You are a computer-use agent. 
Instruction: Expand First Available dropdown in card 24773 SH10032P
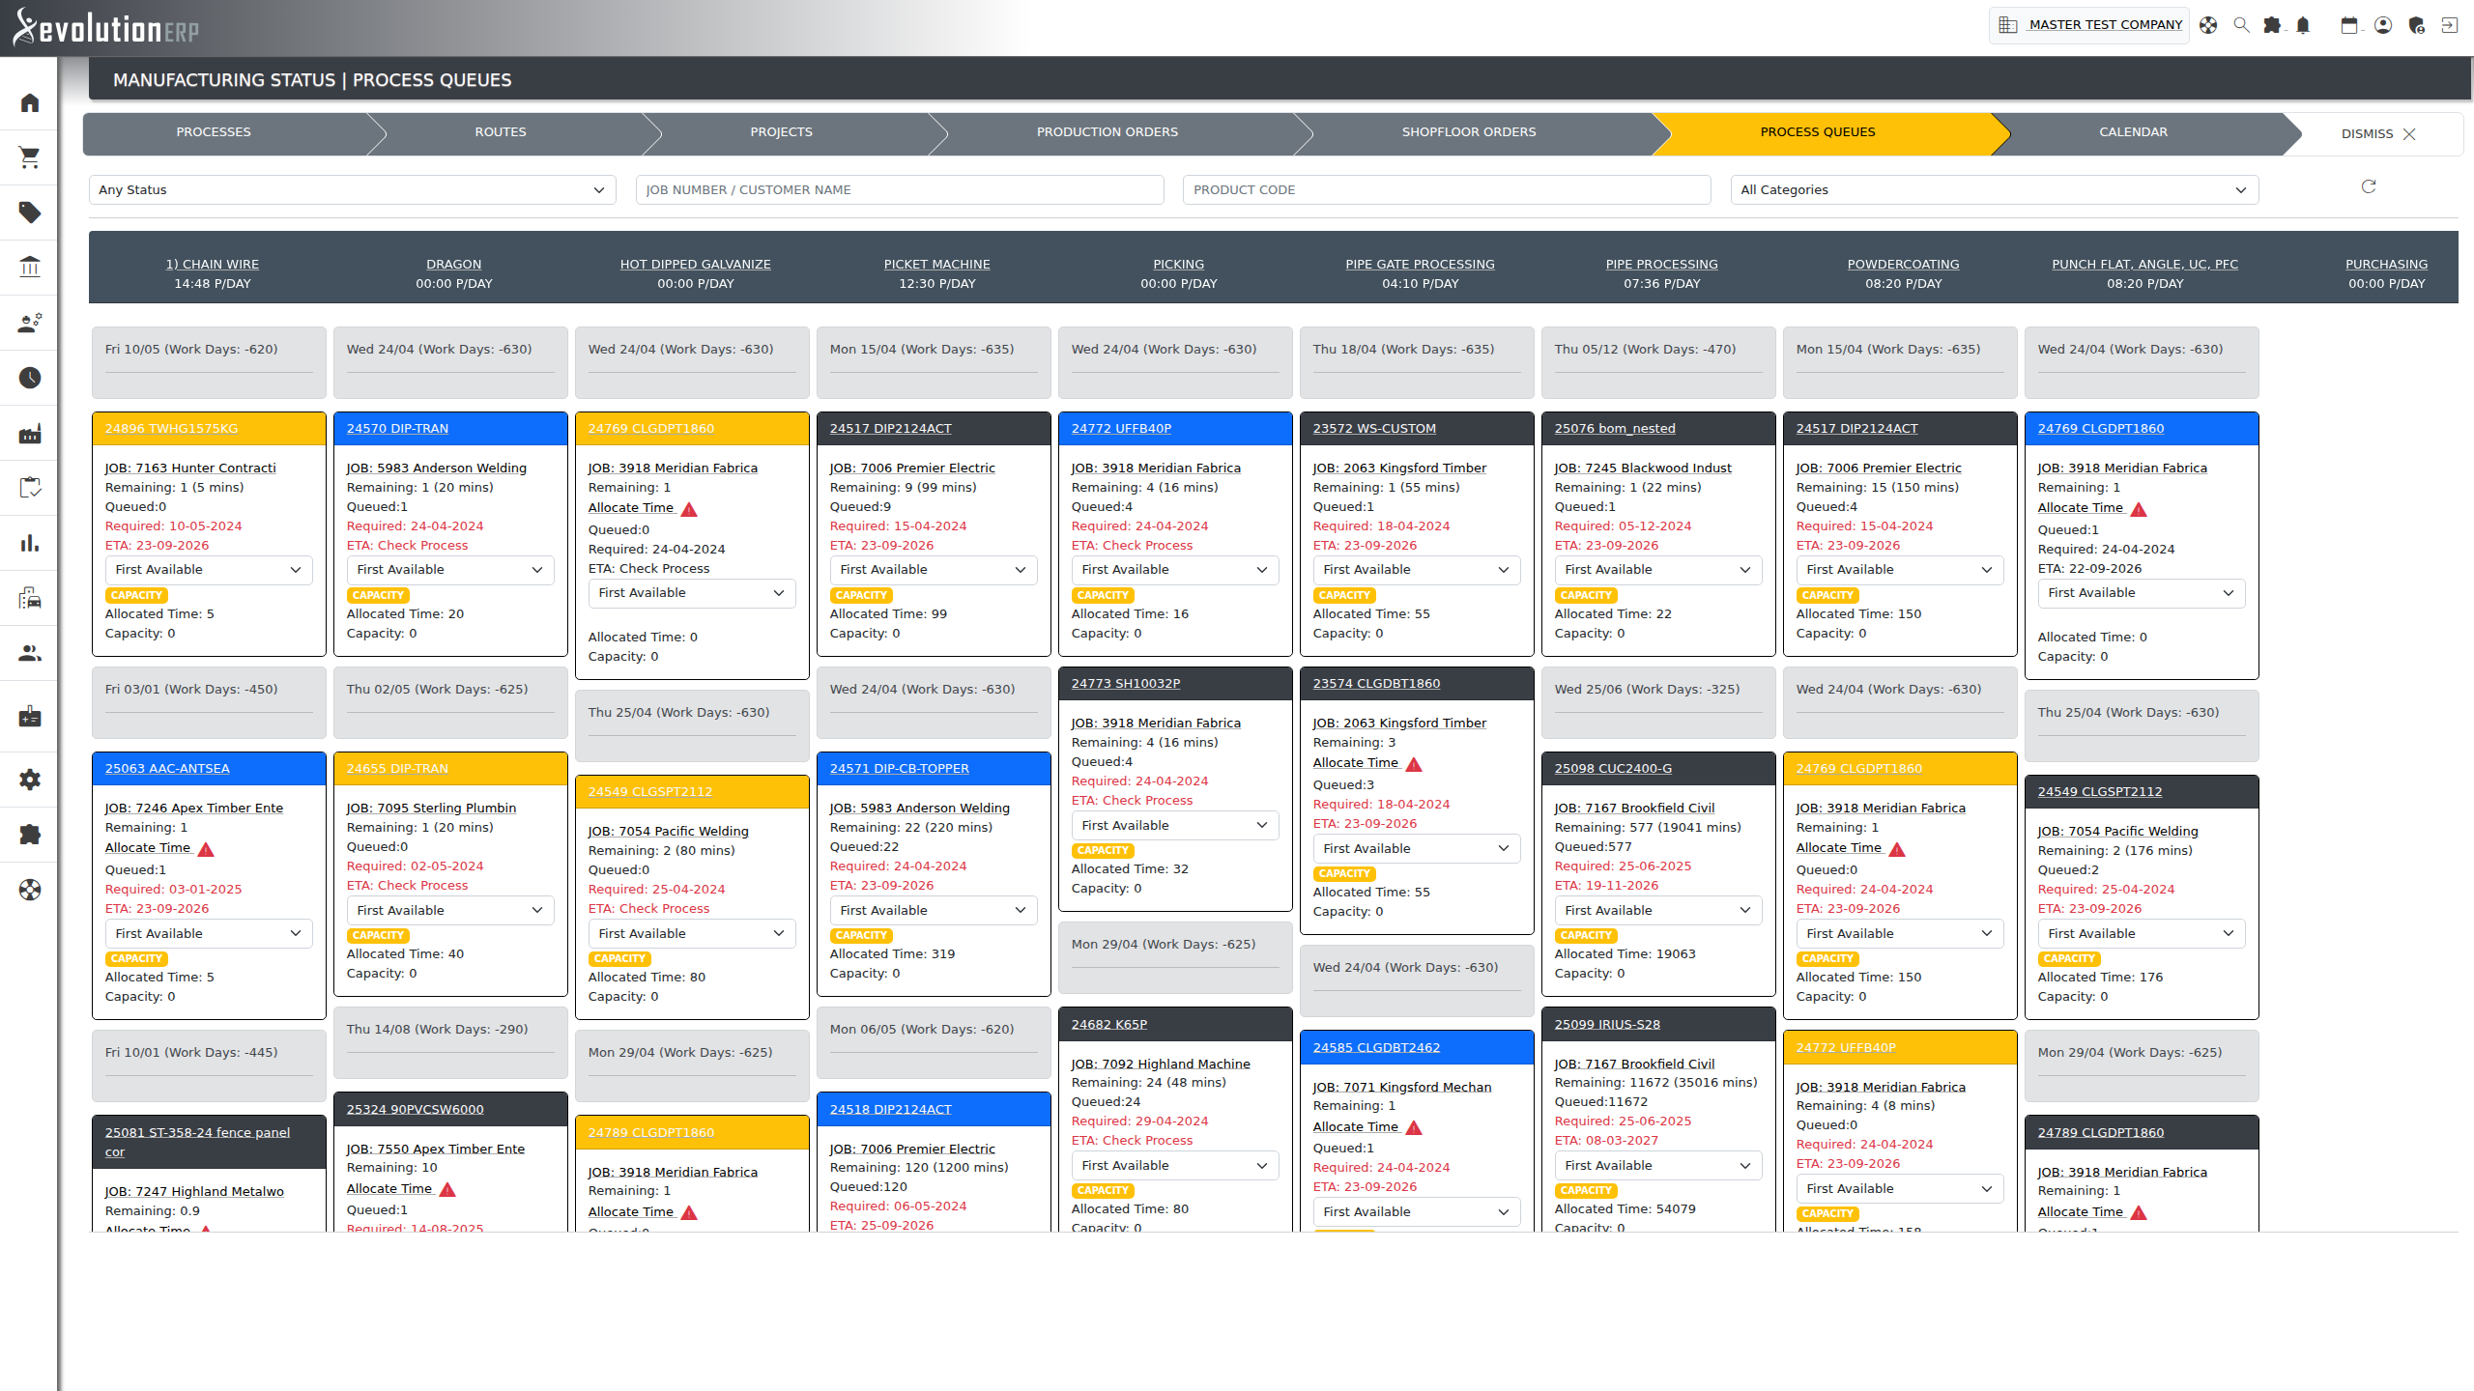click(1175, 826)
